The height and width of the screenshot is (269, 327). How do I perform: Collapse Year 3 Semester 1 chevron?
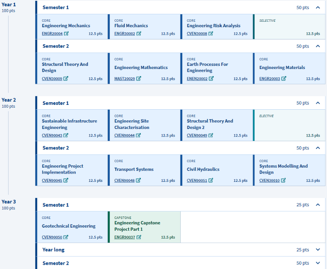(x=318, y=205)
